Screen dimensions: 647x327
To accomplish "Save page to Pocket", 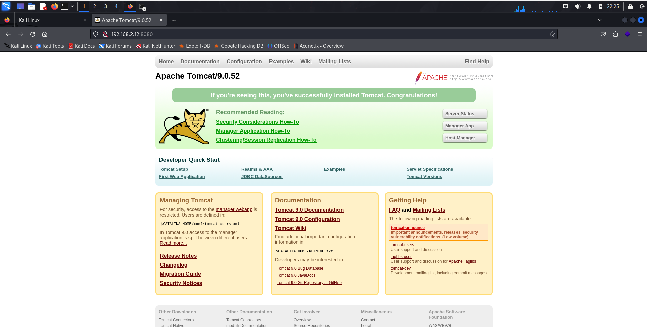I will click(x=603, y=34).
